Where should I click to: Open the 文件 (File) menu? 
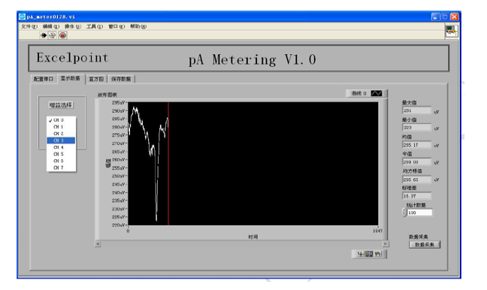[29, 26]
